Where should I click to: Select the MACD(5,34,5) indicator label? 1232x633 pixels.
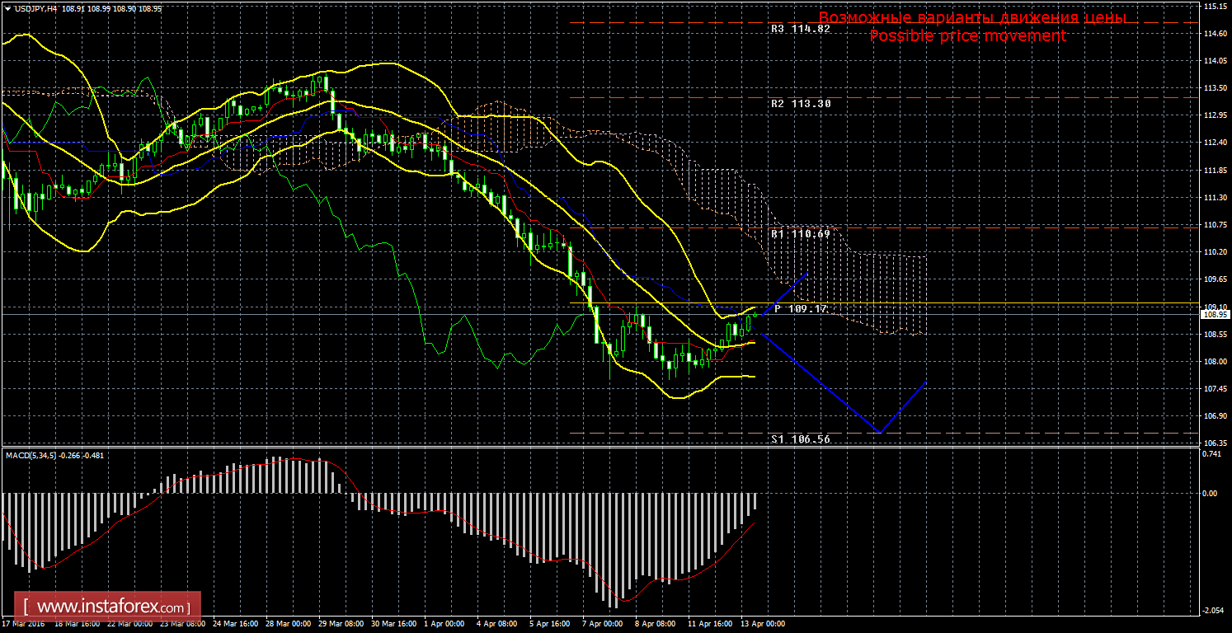[32, 455]
